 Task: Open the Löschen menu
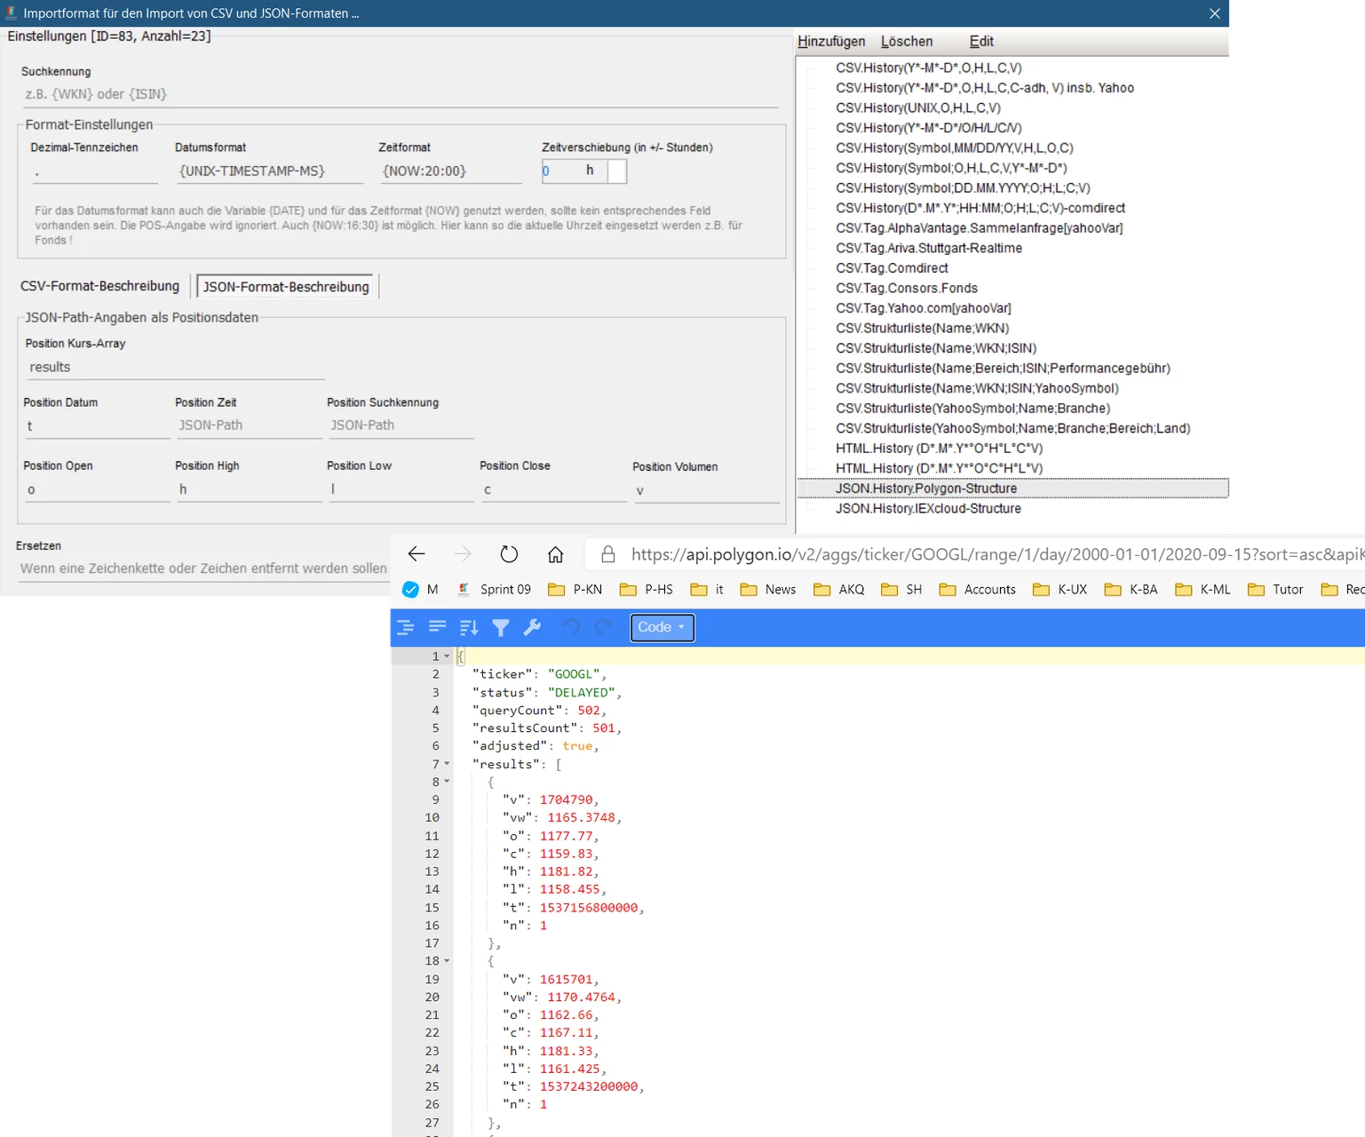point(907,41)
